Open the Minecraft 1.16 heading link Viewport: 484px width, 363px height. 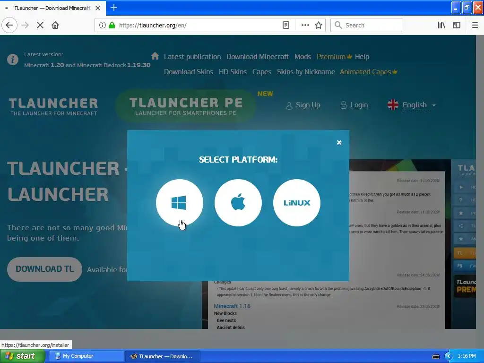pos(232,306)
